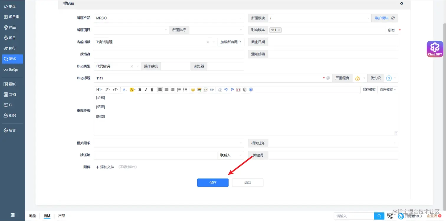Insert a hyperlink in the editor

tap(212, 90)
